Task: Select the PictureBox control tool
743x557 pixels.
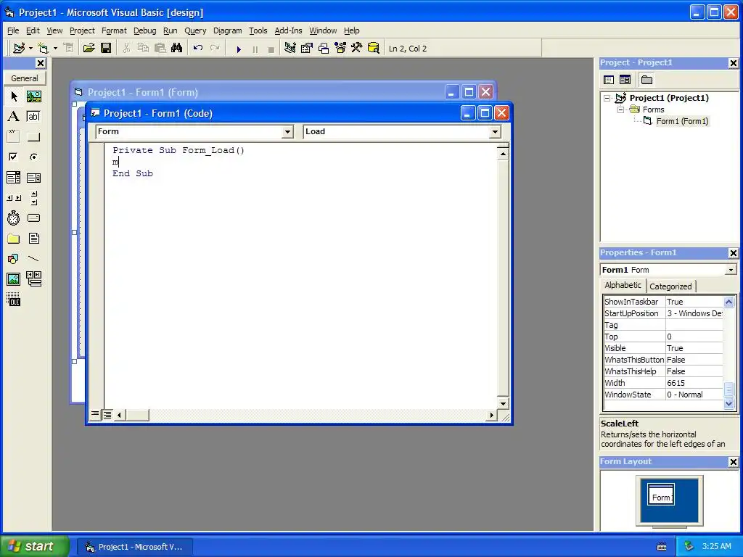Action: (x=33, y=96)
